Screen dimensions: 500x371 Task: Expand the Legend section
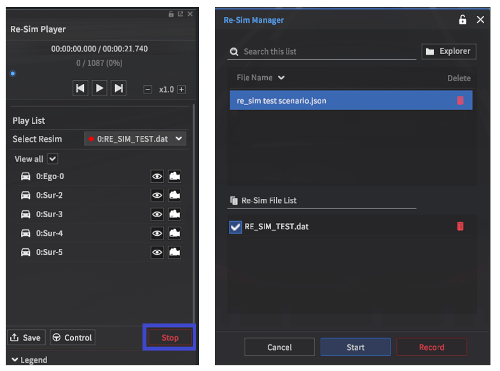tap(29, 360)
